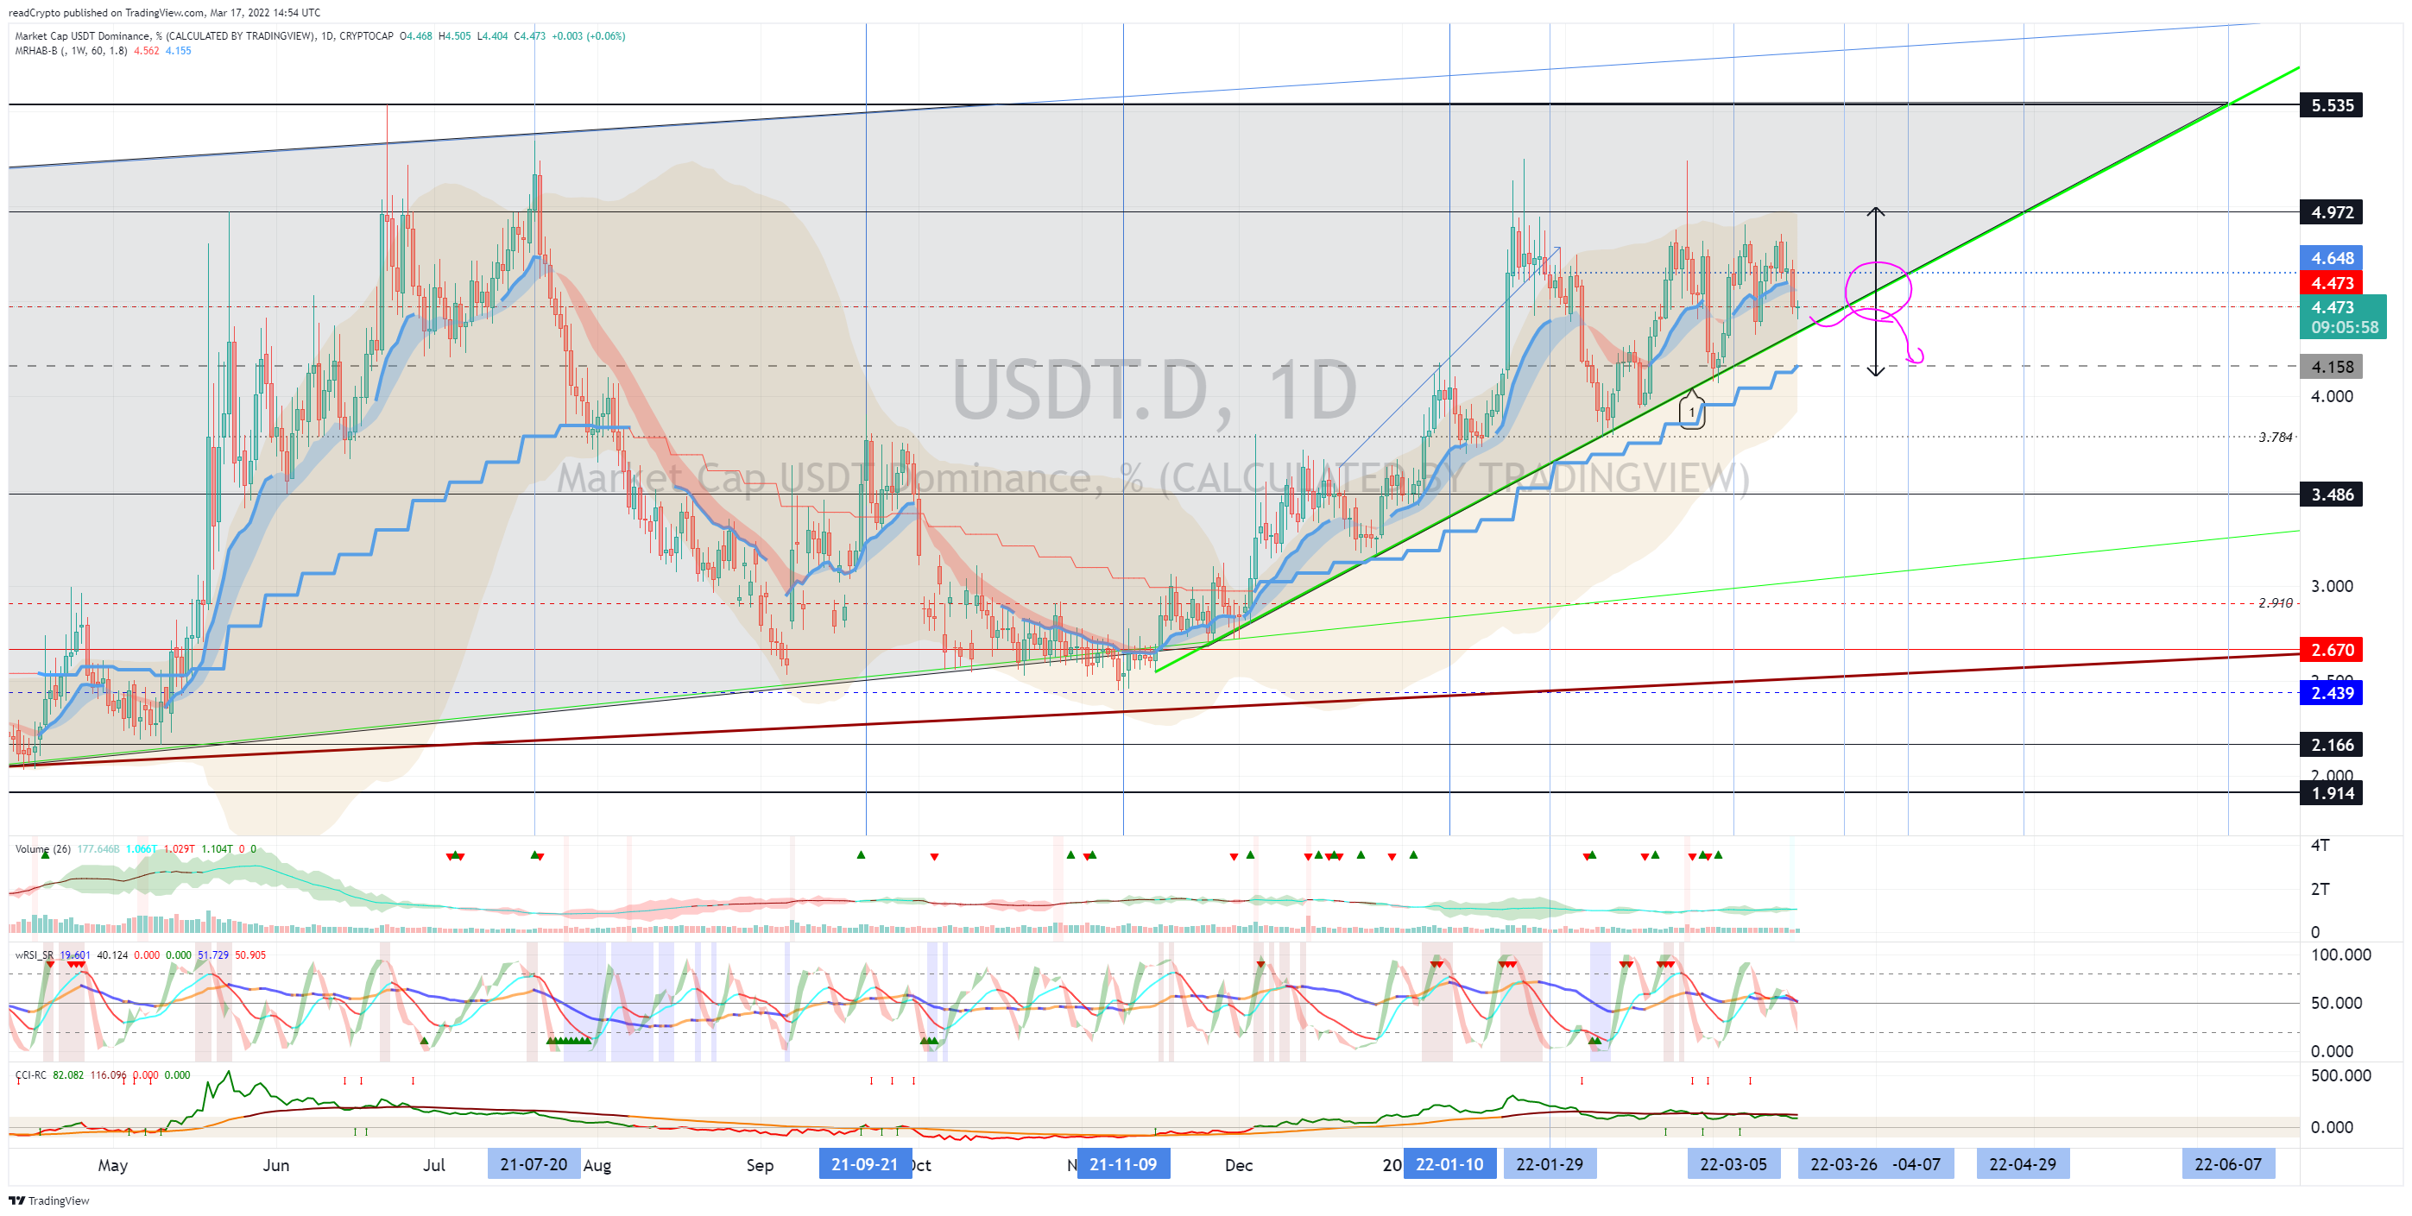Click the 4.000 price axis tick
The width and height of the screenshot is (2412, 1216).
click(2332, 396)
